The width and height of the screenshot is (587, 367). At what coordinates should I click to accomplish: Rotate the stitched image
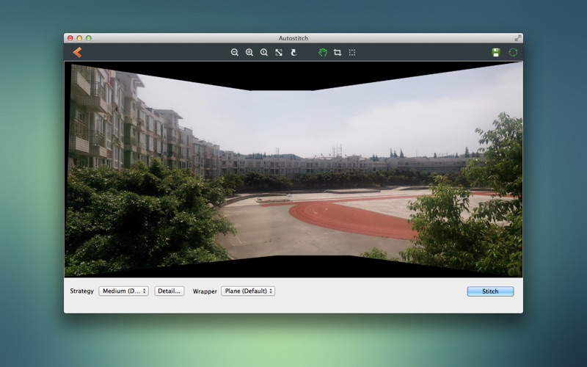pos(294,52)
